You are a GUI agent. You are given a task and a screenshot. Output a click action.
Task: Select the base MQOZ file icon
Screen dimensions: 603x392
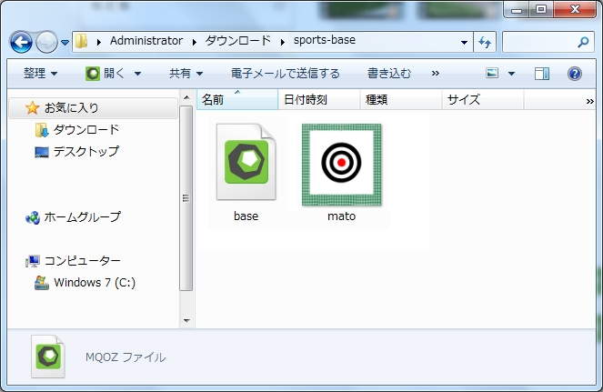(246, 164)
